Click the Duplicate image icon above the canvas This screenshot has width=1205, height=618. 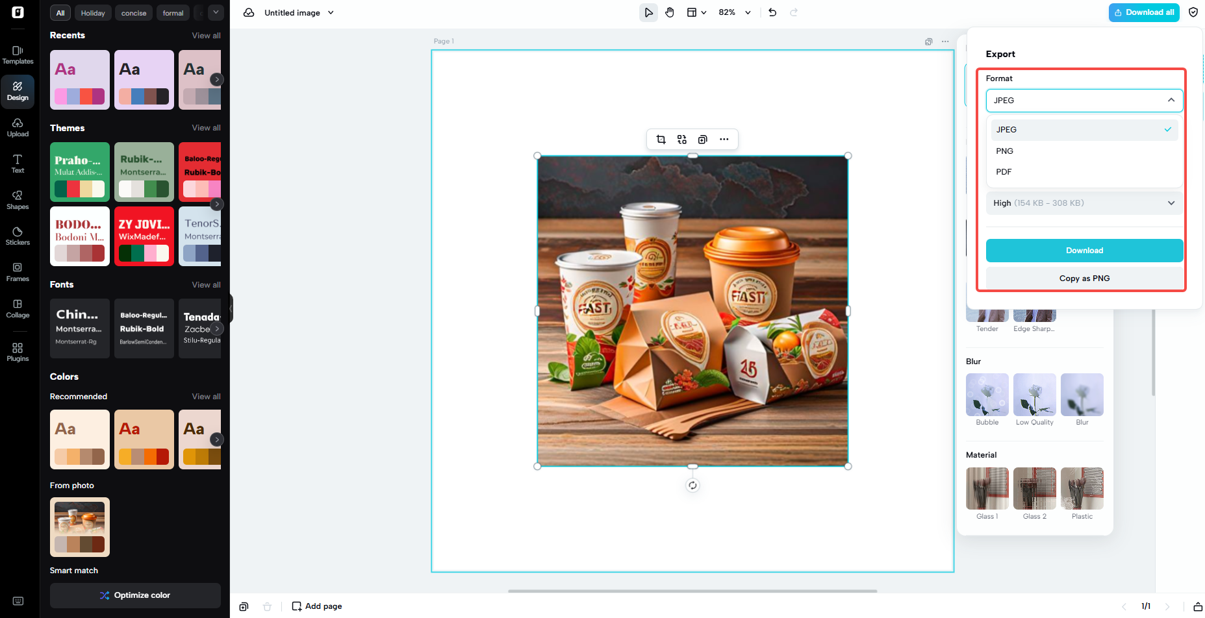point(702,139)
